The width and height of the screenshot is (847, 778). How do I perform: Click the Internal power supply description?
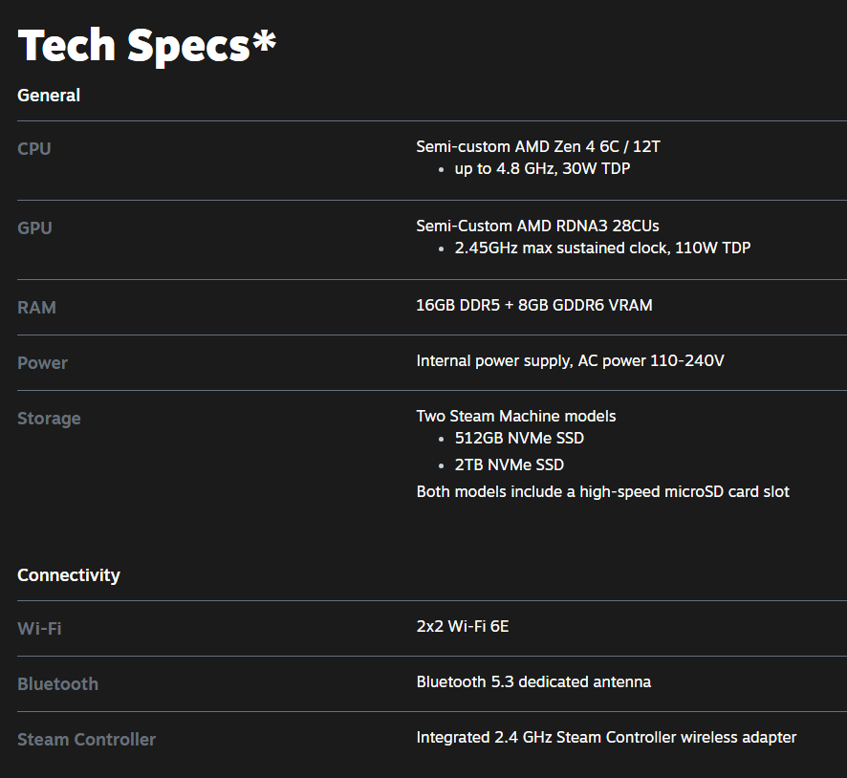pyautogui.click(x=570, y=361)
